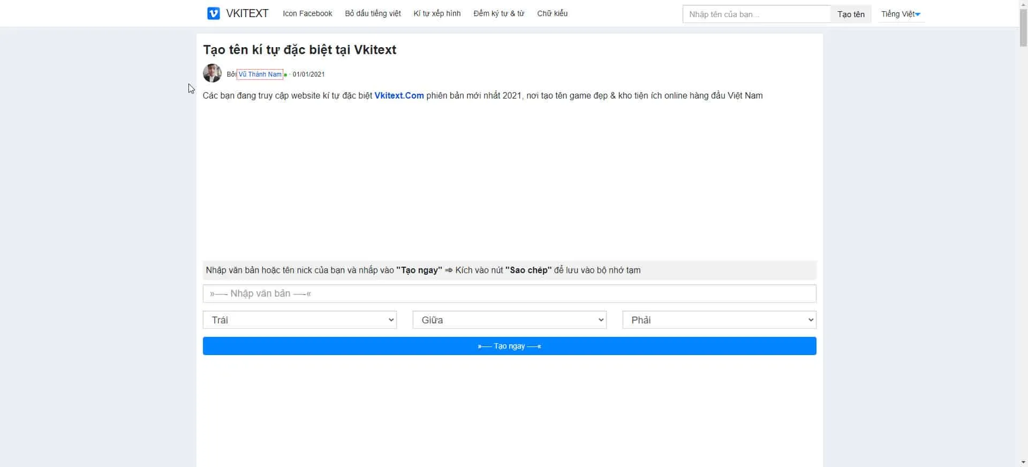Click the author avatar photo

click(x=212, y=73)
